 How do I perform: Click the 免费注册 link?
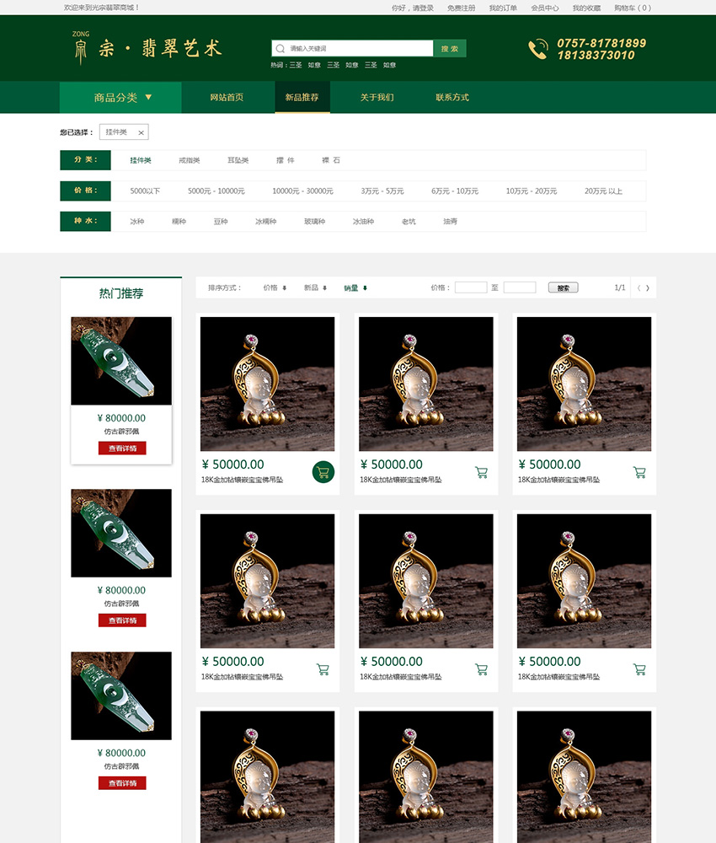462,8
